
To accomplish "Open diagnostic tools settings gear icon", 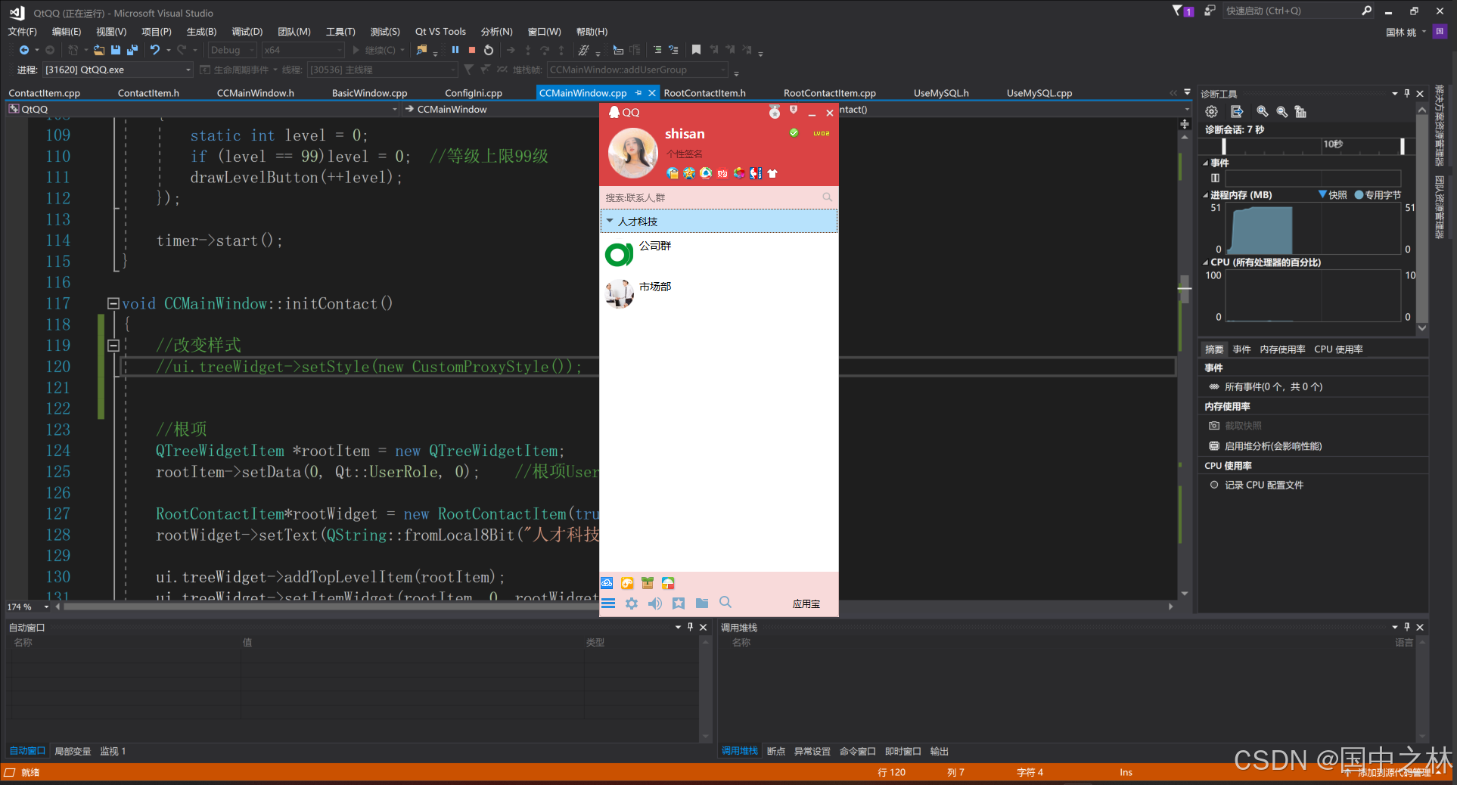I will [x=1212, y=112].
